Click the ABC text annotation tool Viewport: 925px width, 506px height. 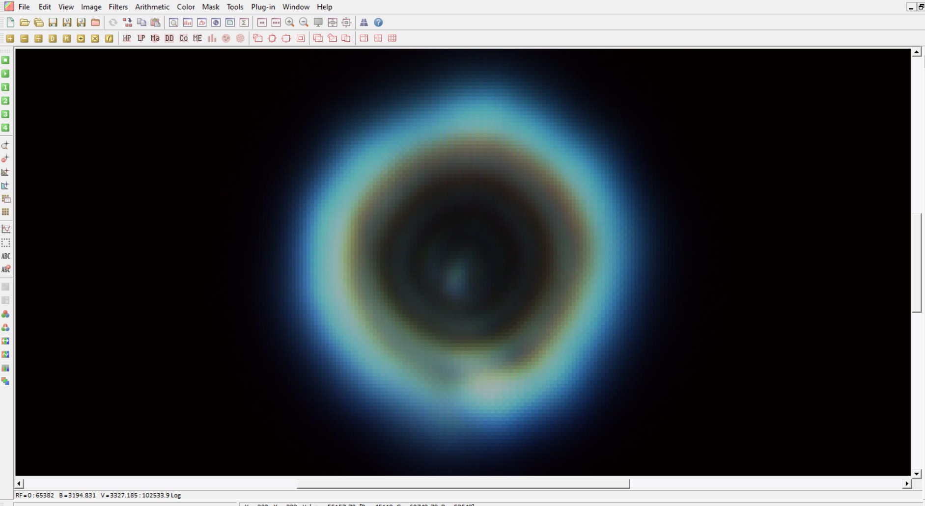[5, 256]
